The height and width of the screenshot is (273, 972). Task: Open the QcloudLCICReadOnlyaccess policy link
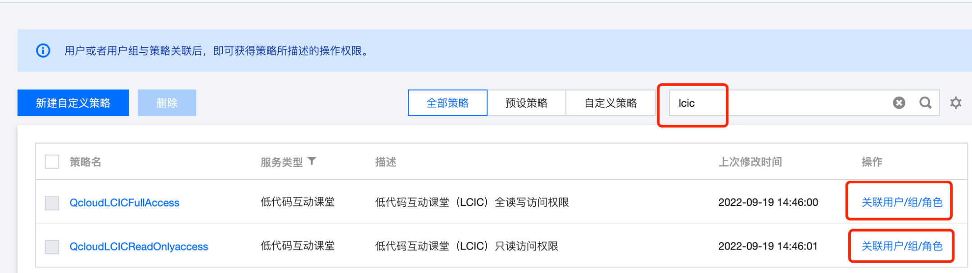(139, 247)
